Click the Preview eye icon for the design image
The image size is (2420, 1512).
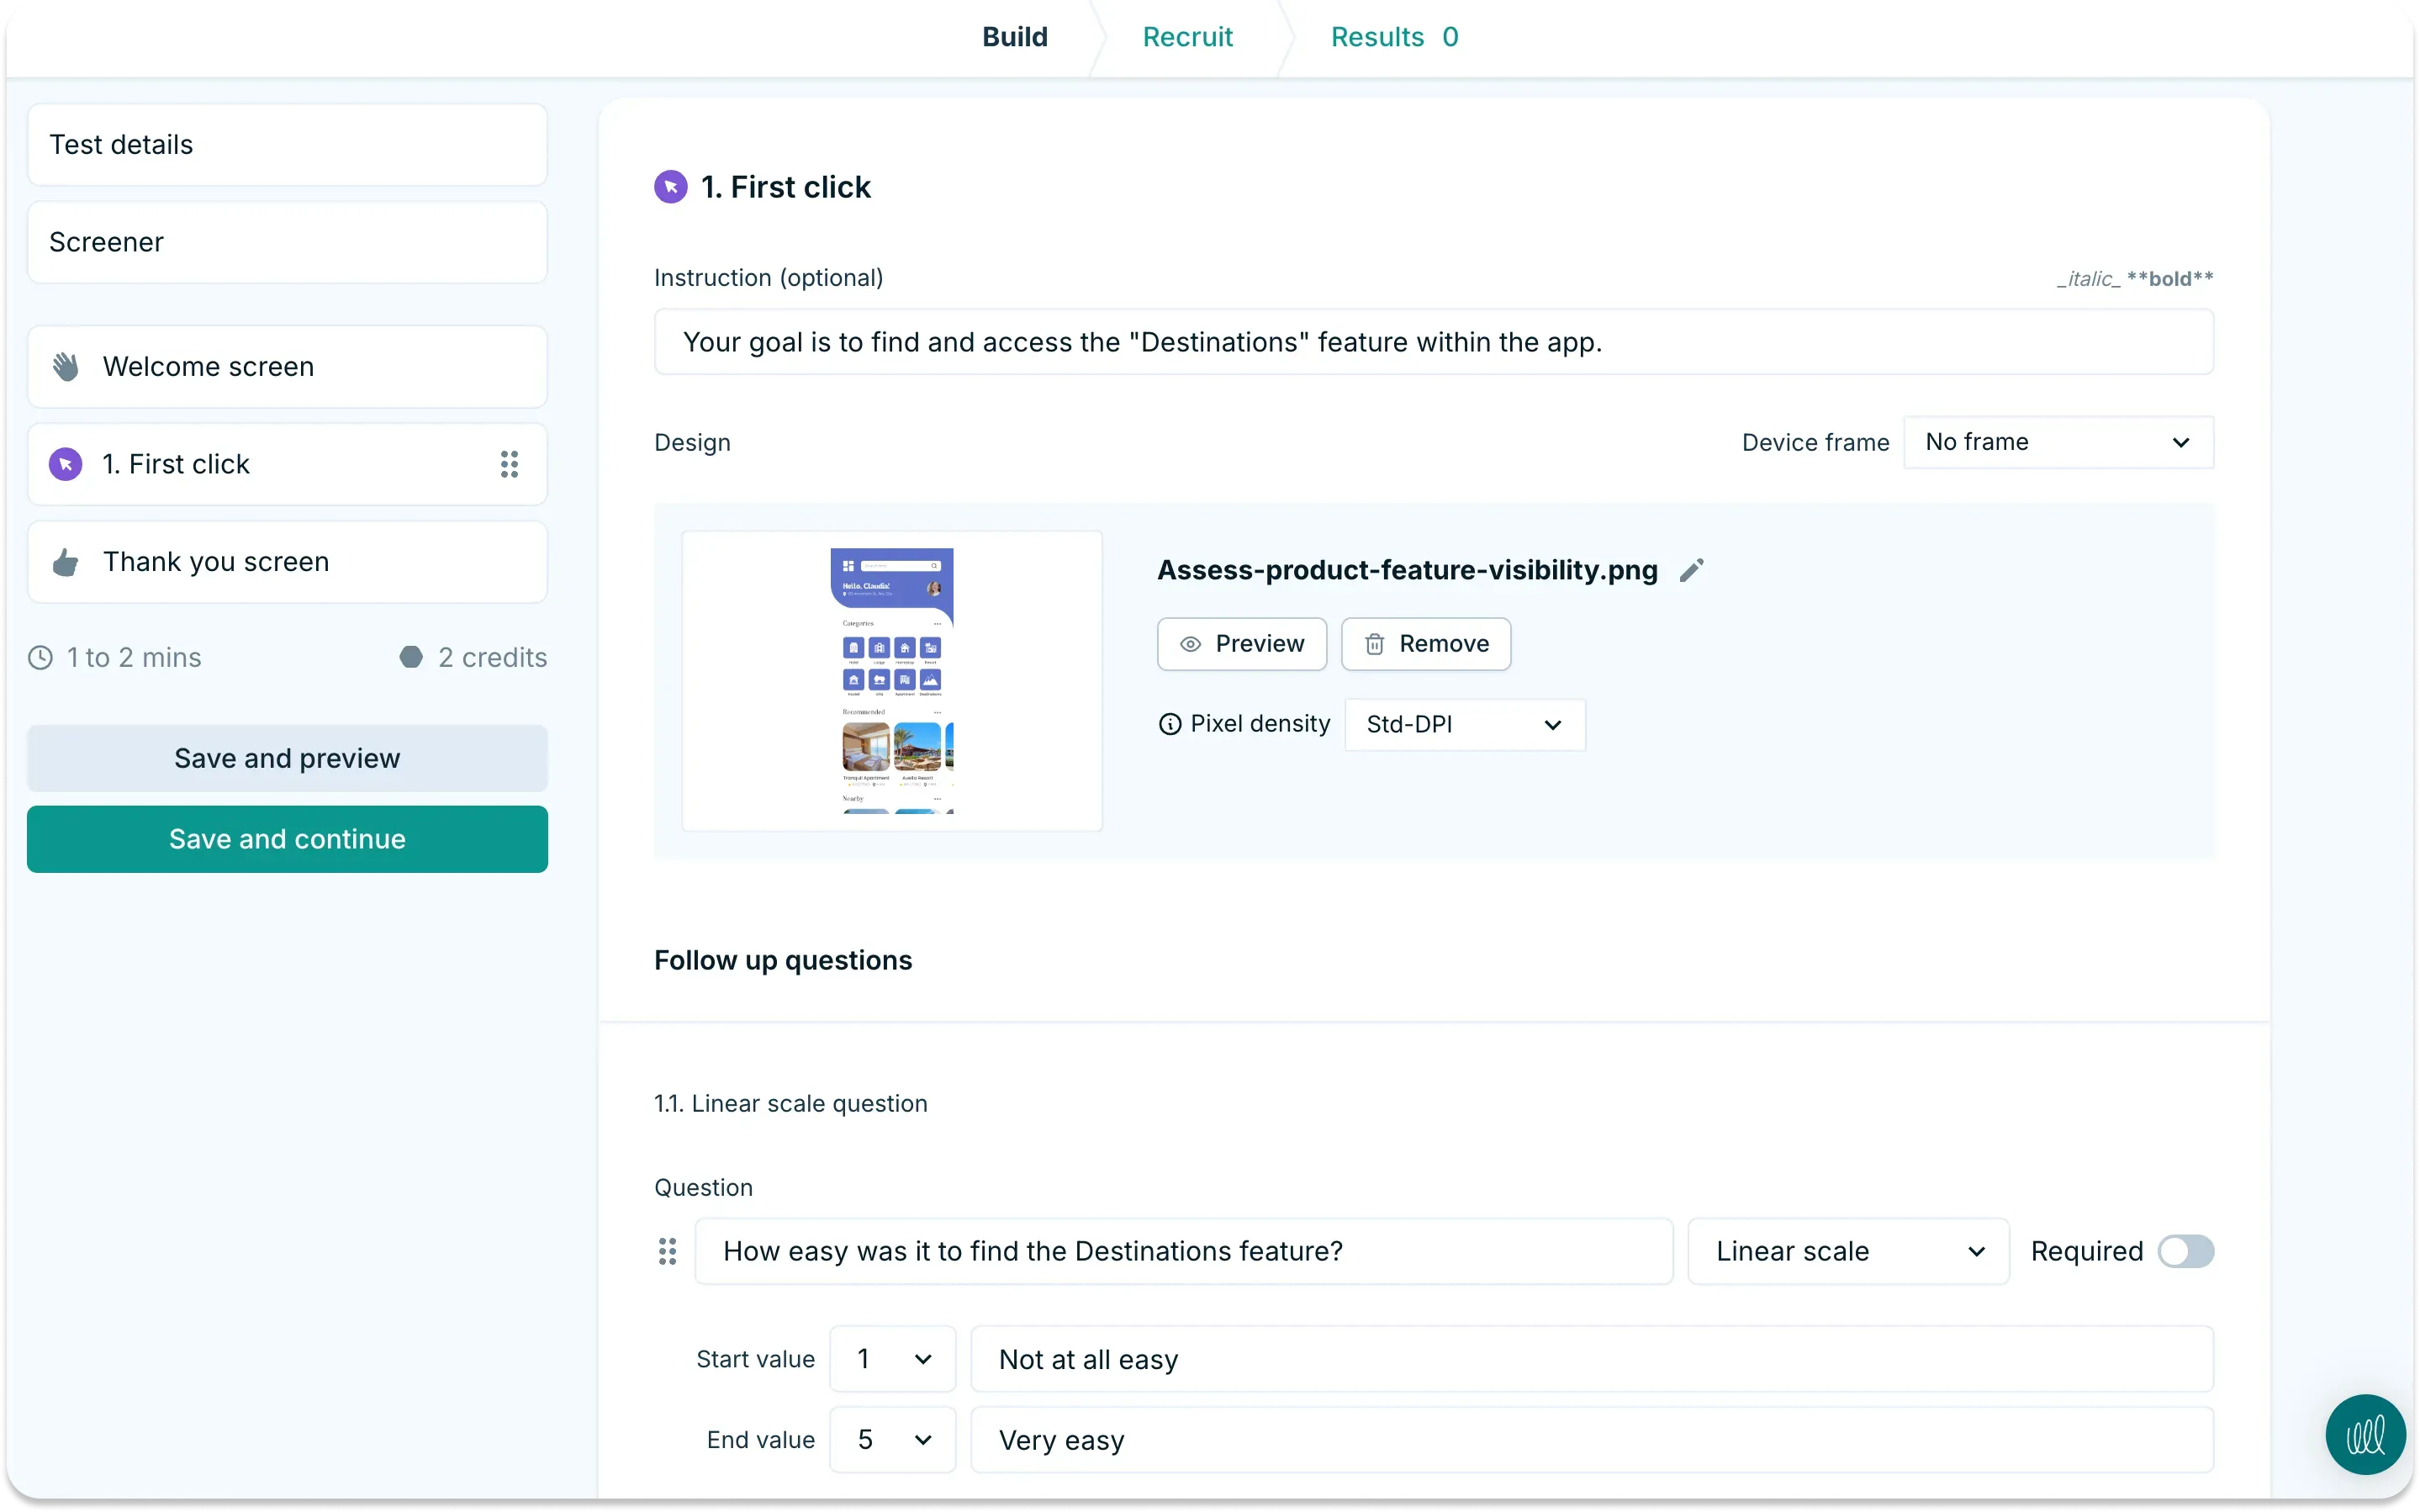click(1190, 644)
